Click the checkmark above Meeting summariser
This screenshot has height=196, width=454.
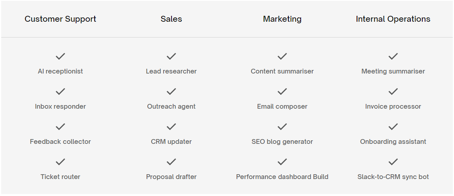[x=393, y=56]
